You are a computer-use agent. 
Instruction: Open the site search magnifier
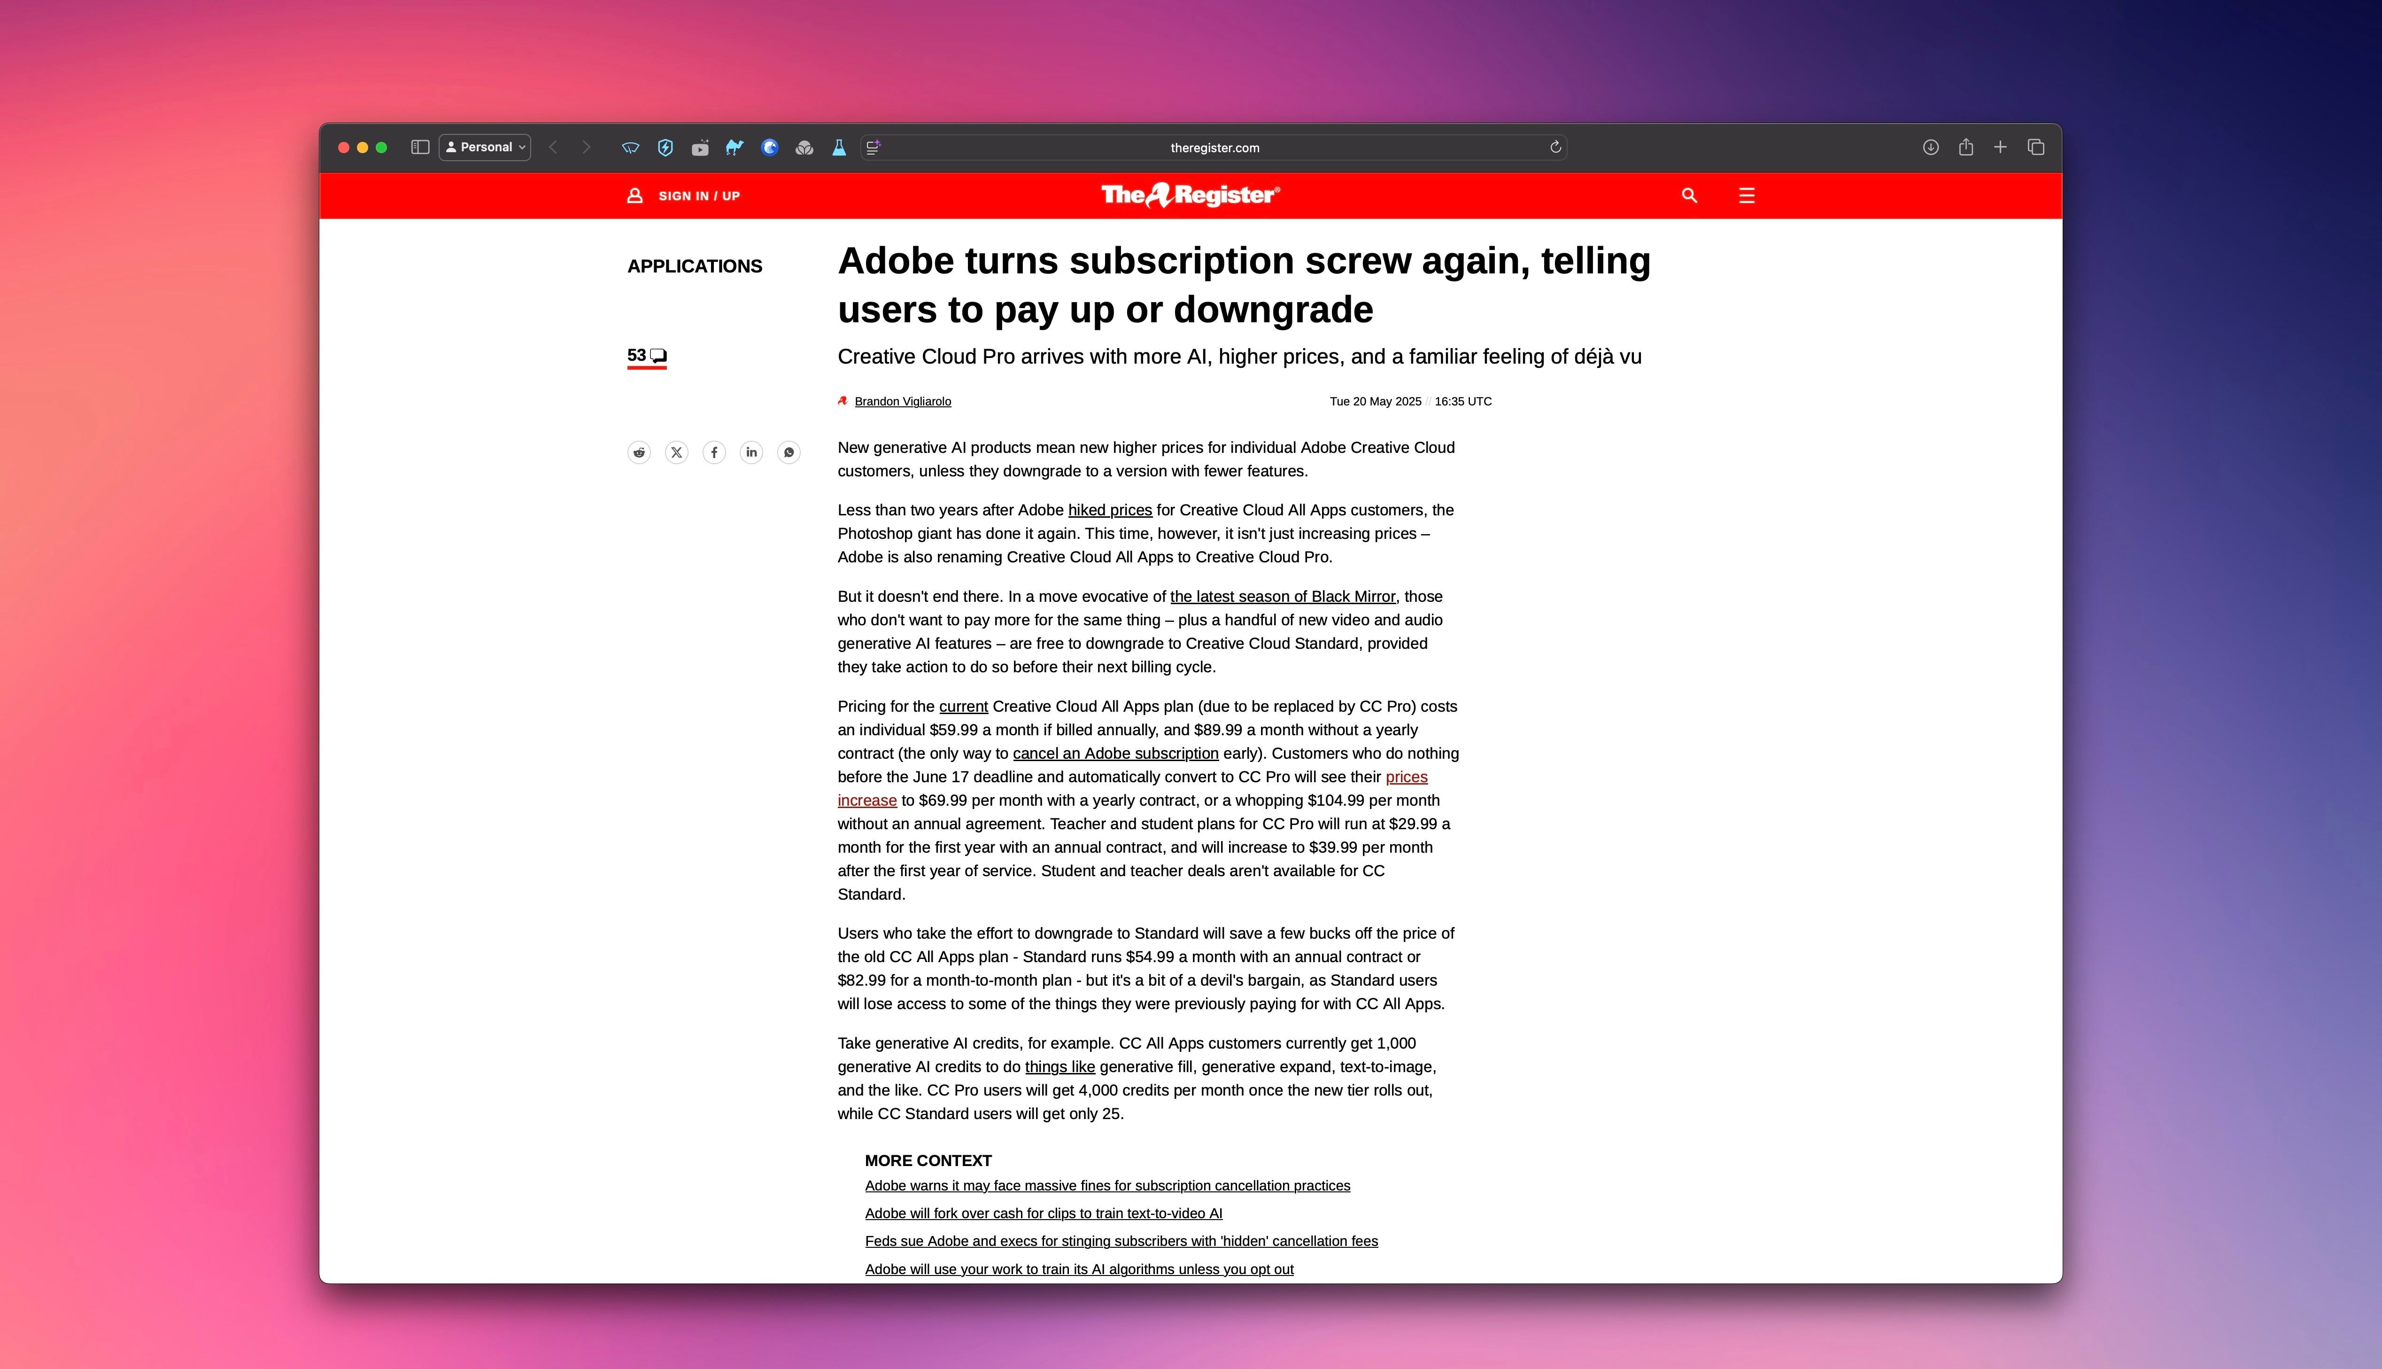1689,195
